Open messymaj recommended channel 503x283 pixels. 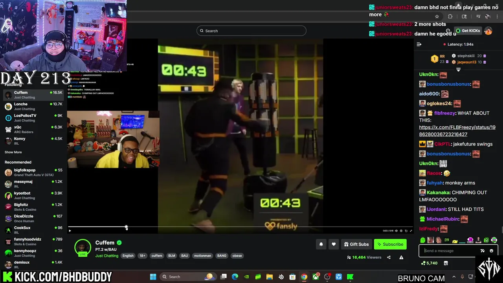(33, 184)
